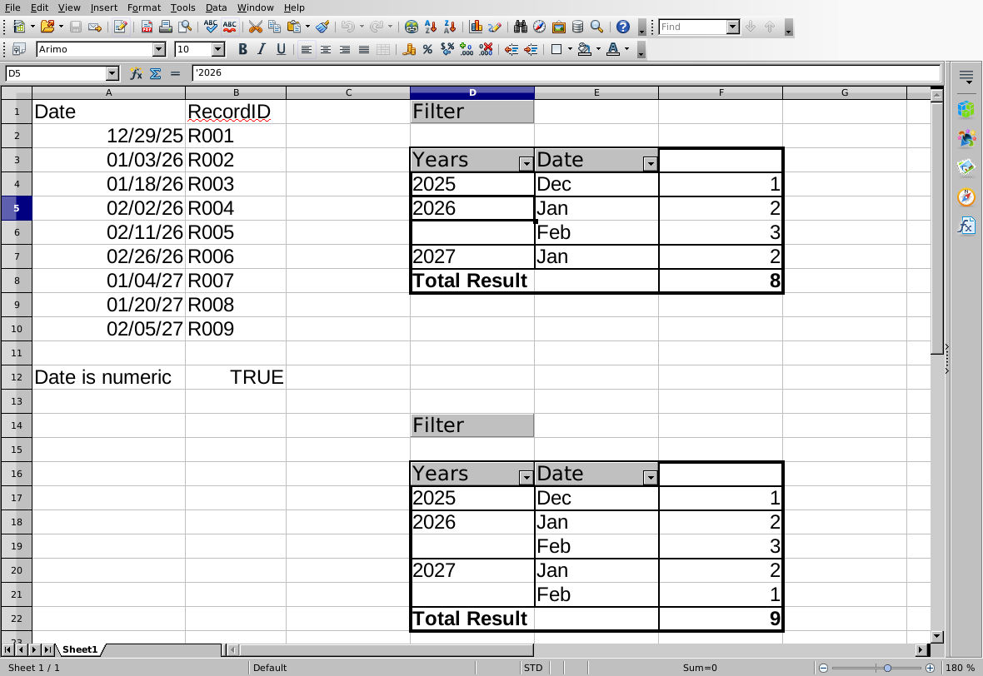Image resolution: width=983 pixels, height=676 pixels.
Task: Click row 5 header
Action: pos(17,208)
